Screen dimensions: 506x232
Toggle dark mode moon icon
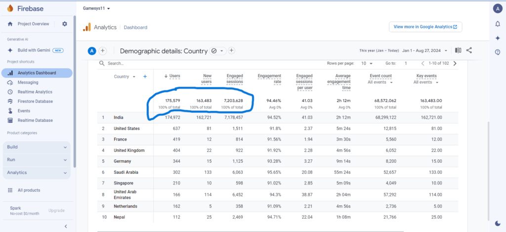pyautogui.click(x=497, y=221)
